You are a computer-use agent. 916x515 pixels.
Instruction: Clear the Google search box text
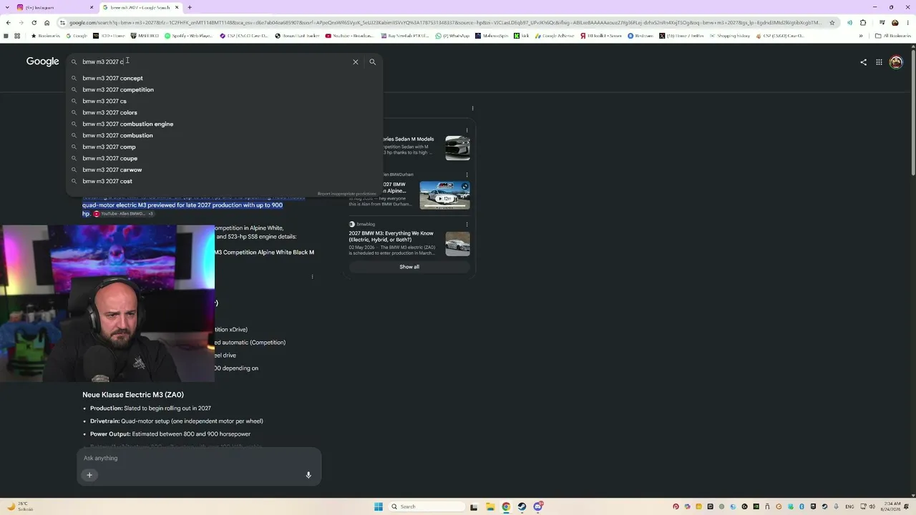[355, 62]
